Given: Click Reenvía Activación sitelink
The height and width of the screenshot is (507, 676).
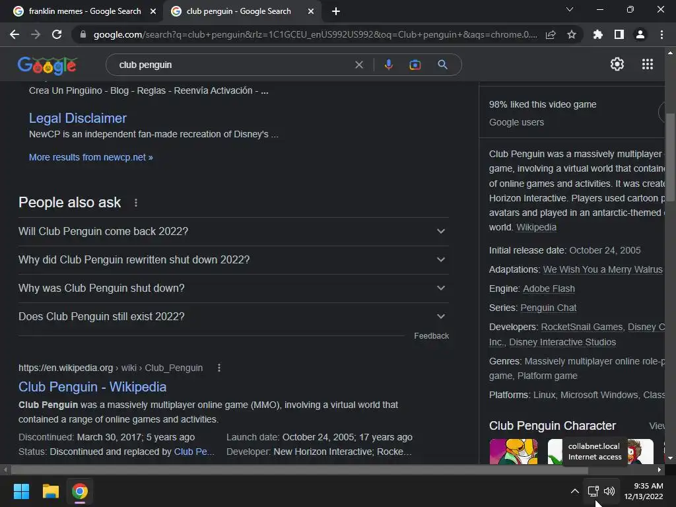Looking at the screenshot, I should click(213, 90).
